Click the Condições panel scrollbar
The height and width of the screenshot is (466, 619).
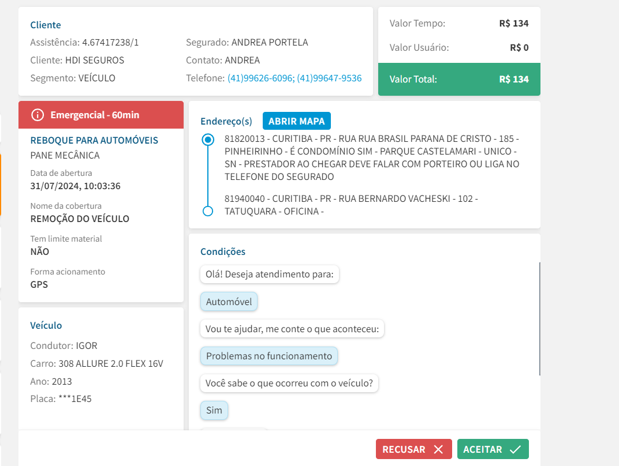pyautogui.click(x=540, y=318)
